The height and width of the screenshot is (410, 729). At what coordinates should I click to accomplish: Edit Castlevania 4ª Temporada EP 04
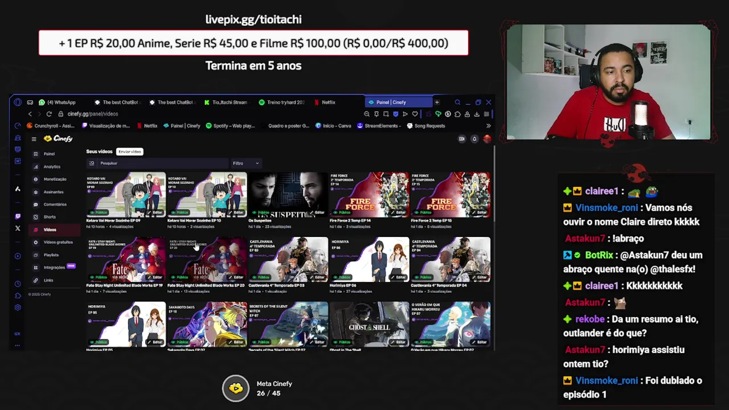480,277
